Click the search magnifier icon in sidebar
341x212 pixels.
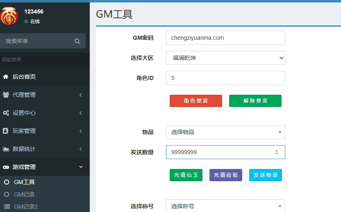tap(77, 41)
